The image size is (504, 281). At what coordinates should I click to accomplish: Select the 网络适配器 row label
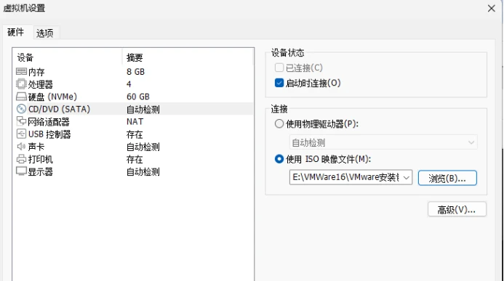(49, 122)
